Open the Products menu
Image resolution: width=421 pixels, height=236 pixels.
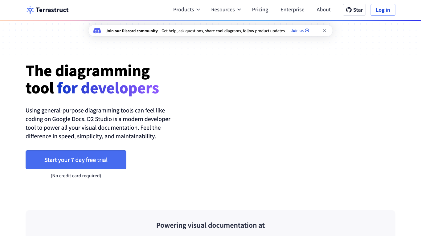(187, 10)
